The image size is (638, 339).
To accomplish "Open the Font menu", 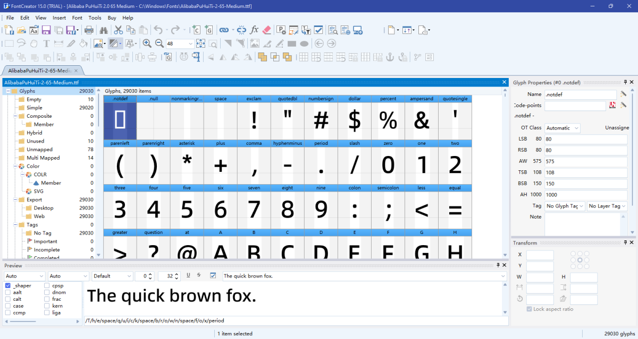I will [77, 18].
